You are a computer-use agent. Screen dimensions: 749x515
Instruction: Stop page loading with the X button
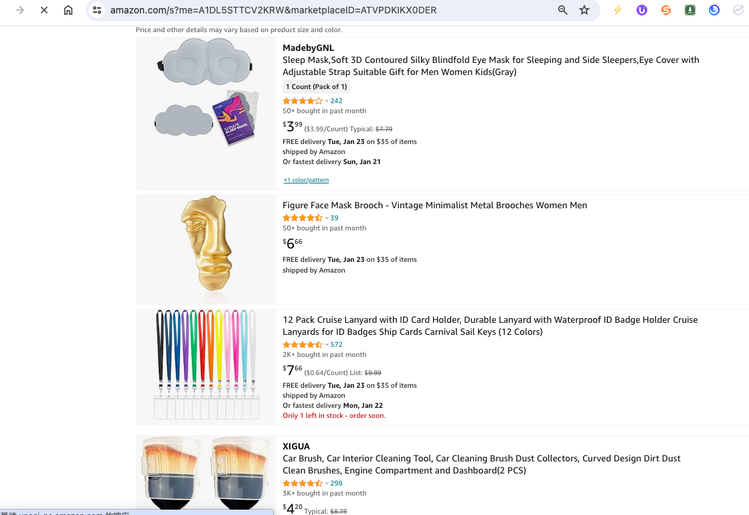pos(44,10)
